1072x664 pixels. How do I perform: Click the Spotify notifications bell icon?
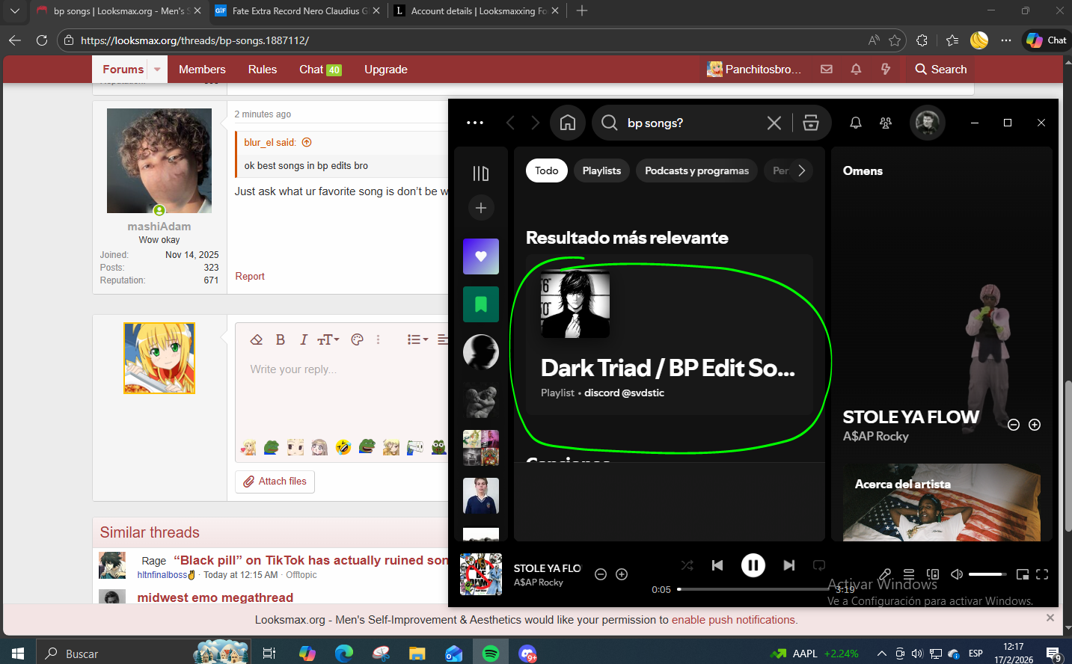coord(855,123)
